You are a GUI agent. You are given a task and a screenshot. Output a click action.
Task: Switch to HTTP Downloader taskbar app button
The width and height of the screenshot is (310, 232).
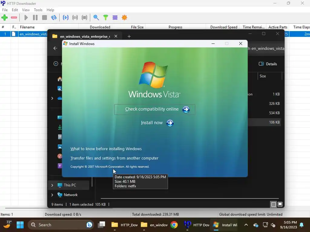pyautogui.click(x=196, y=225)
